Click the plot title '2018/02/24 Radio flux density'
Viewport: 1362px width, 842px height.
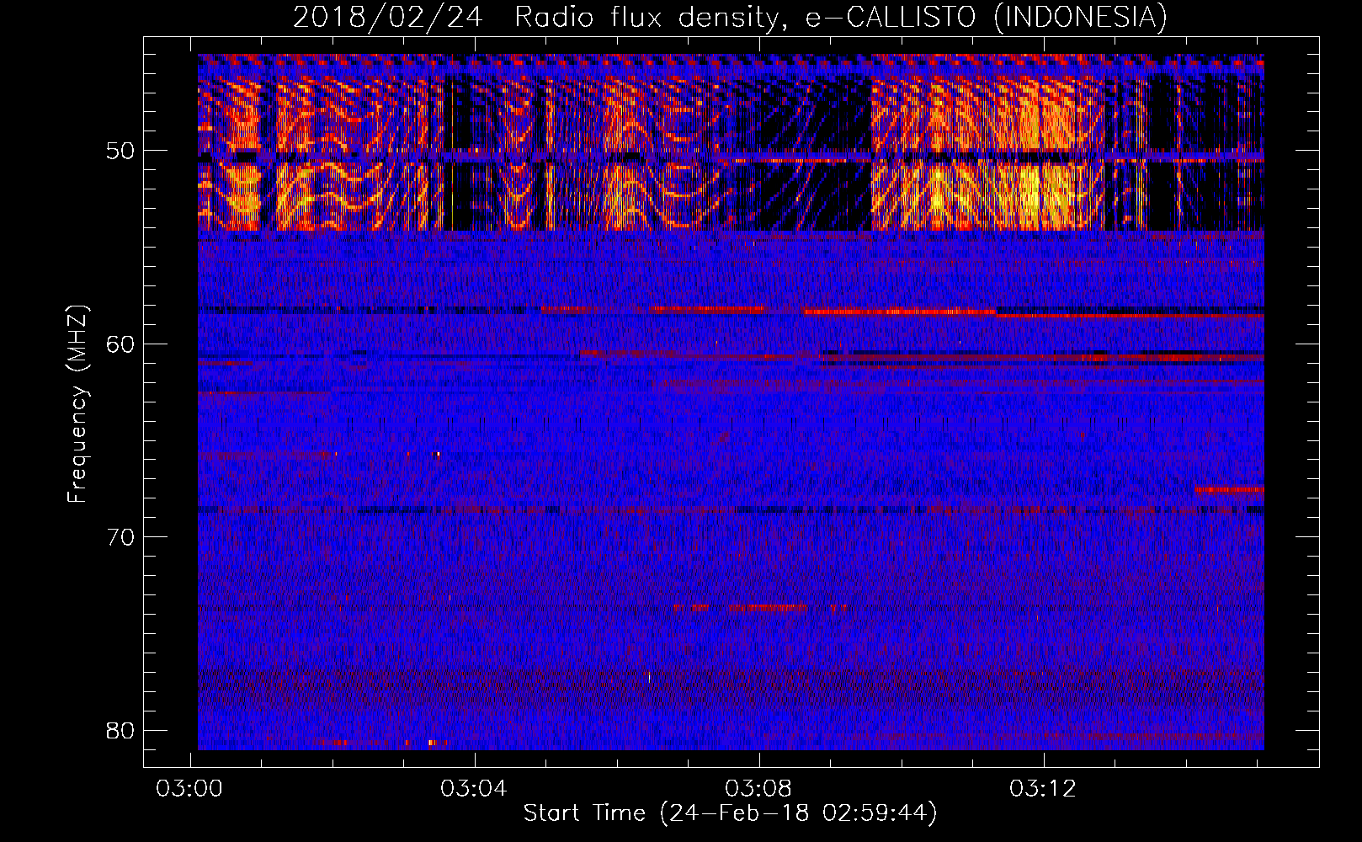click(731, 18)
